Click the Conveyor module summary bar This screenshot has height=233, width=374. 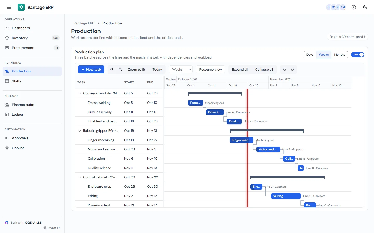click(215, 93)
